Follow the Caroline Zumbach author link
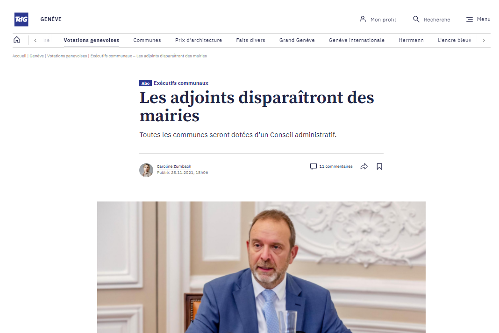Screen dimensions: 499x333 [x=174, y=166]
